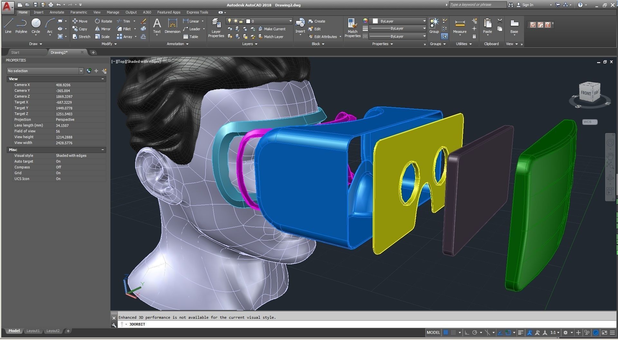Collapse the Misc properties section
The width and height of the screenshot is (618, 340).
point(103,150)
